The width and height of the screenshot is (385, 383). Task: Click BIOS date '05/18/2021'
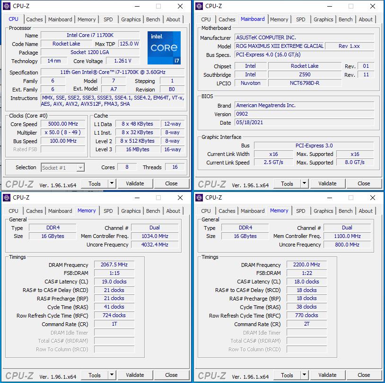click(x=305, y=122)
